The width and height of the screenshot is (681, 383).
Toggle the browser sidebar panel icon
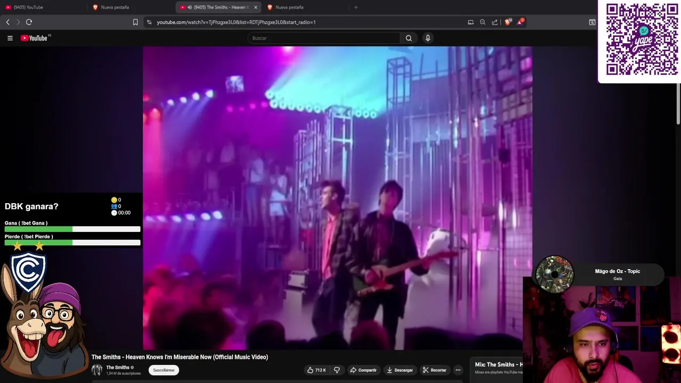point(592,22)
